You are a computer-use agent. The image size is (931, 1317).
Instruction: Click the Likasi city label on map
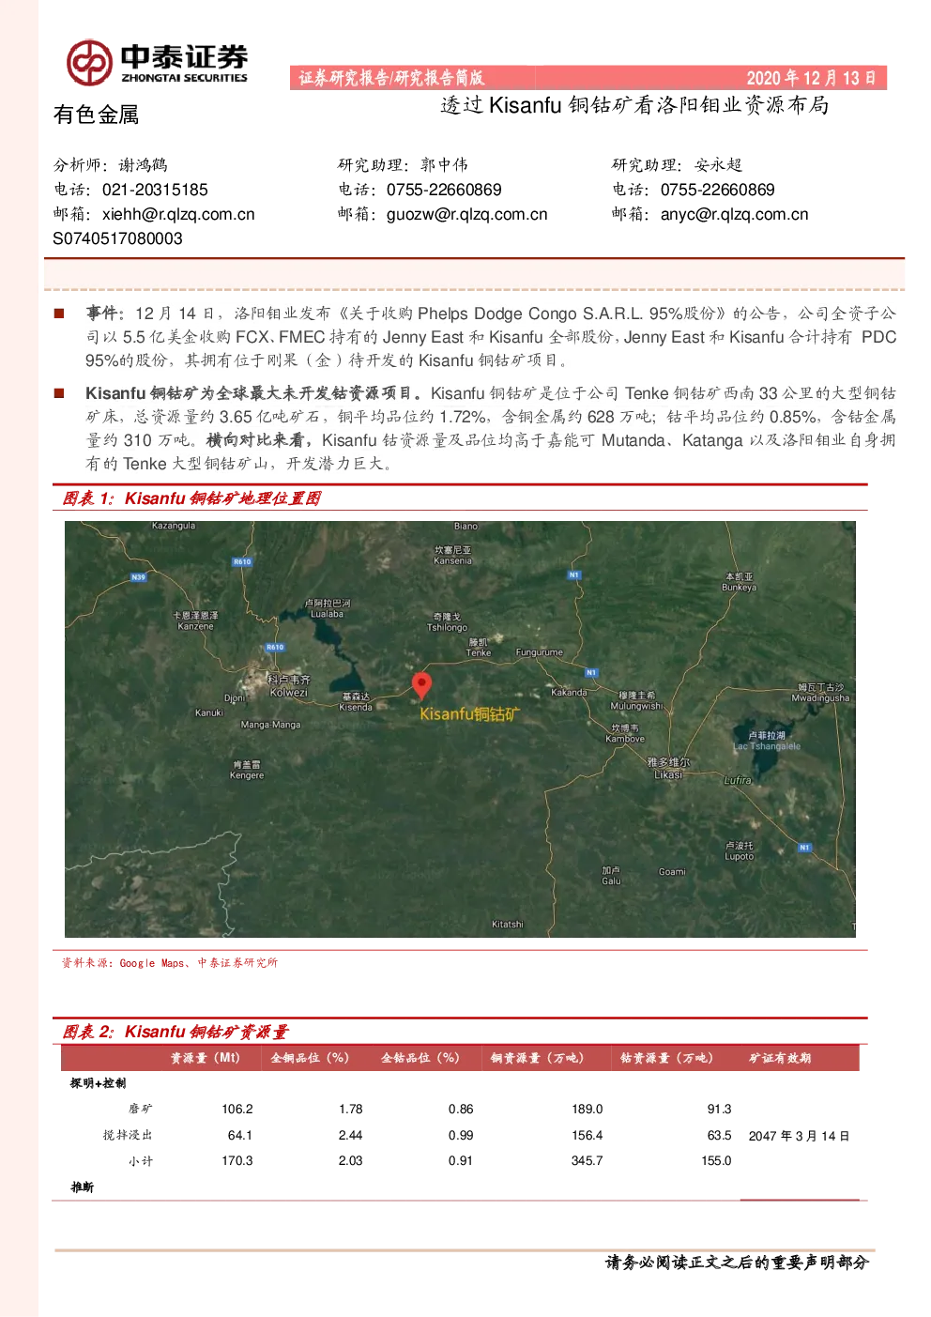[668, 769]
